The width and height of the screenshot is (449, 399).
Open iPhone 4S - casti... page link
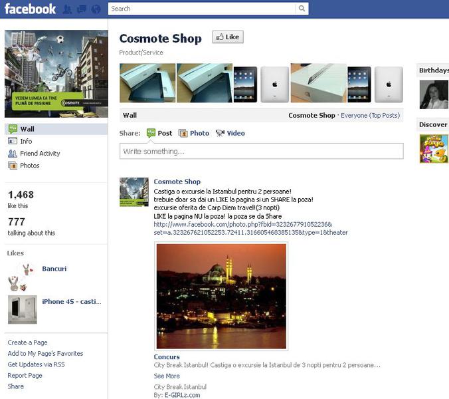click(x=72, y=301)
